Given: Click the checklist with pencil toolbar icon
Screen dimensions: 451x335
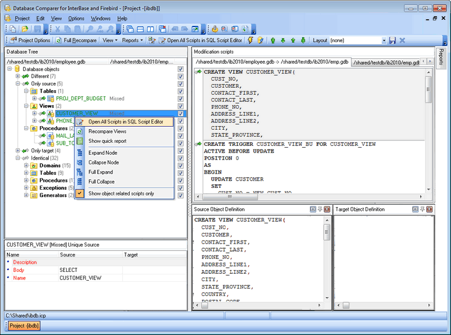Looking at the screenshot, I should [152, 40].
